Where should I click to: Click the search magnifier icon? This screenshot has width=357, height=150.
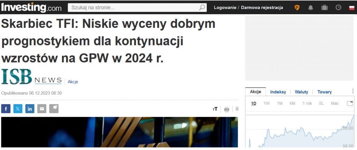(202, 8)
